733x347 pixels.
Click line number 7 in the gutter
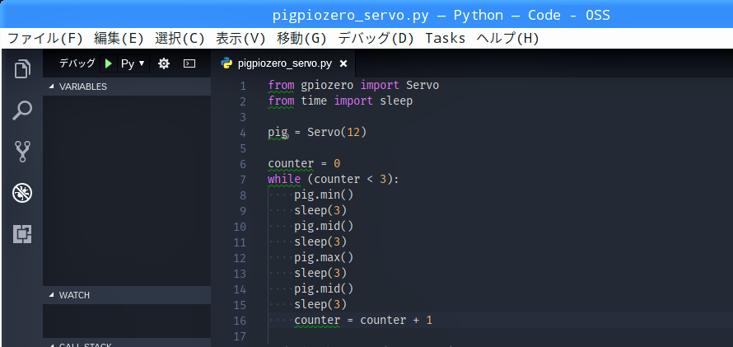pos(242,180)
